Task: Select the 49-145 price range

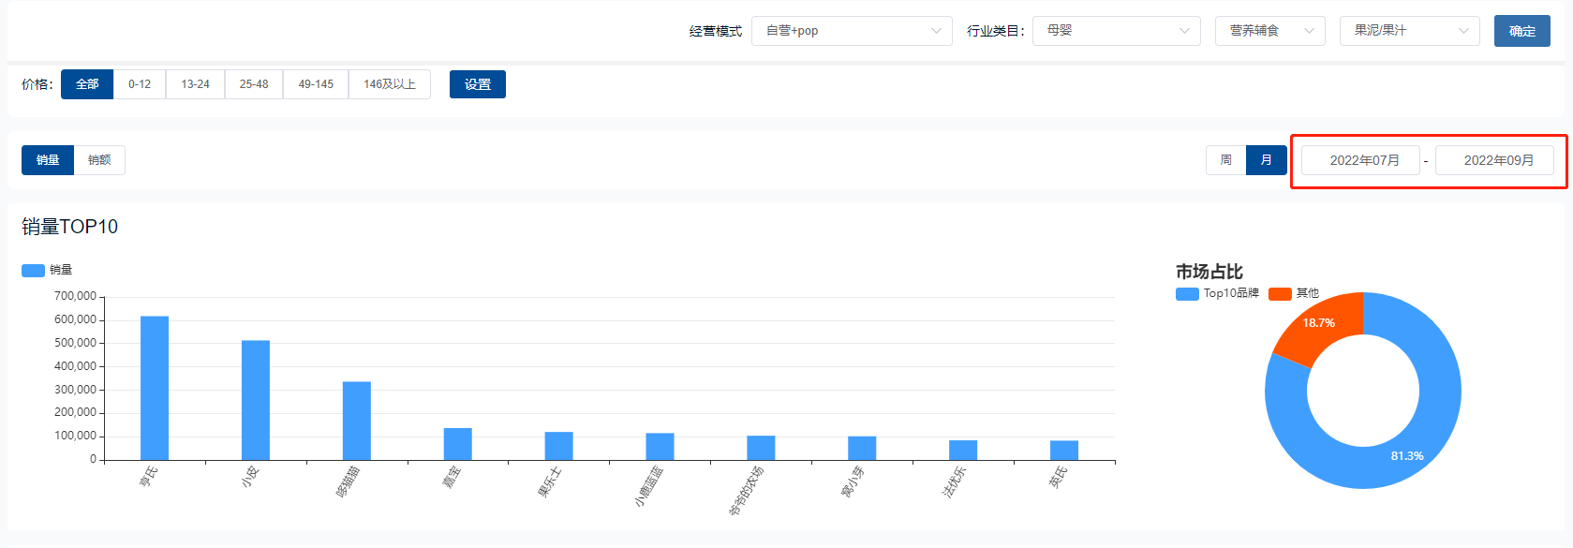Action: 316,84
